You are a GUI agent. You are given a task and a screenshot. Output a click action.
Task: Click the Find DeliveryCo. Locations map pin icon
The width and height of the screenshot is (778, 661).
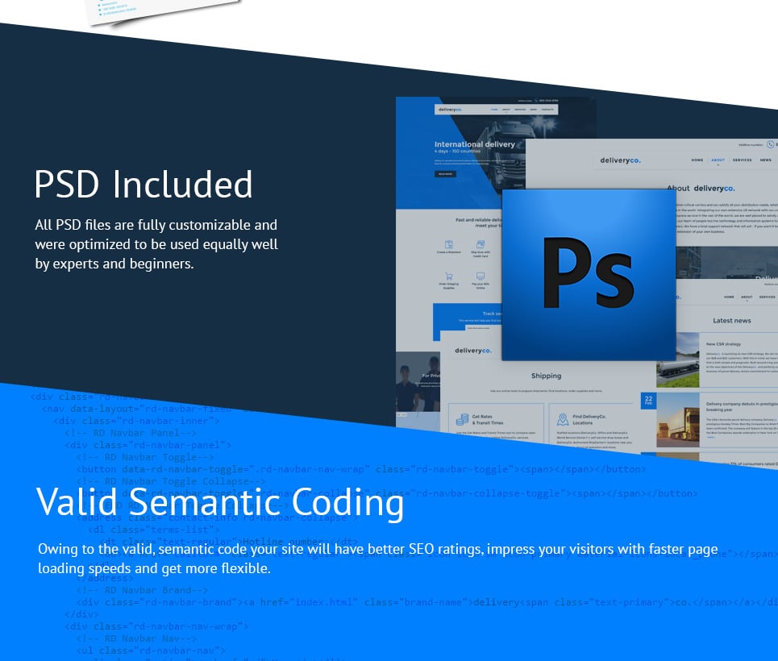click(x=562, y=419)
